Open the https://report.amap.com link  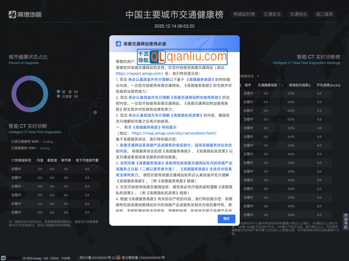[138, 73]
